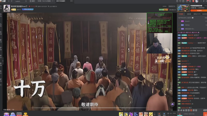Click the 公会 guild link in header
The image size is (207, 116).
click(53, 6)
